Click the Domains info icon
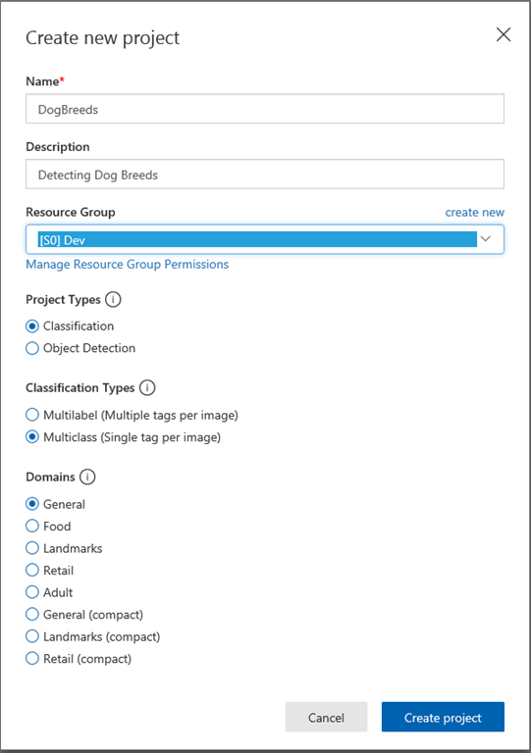 (x=87, y=477)
